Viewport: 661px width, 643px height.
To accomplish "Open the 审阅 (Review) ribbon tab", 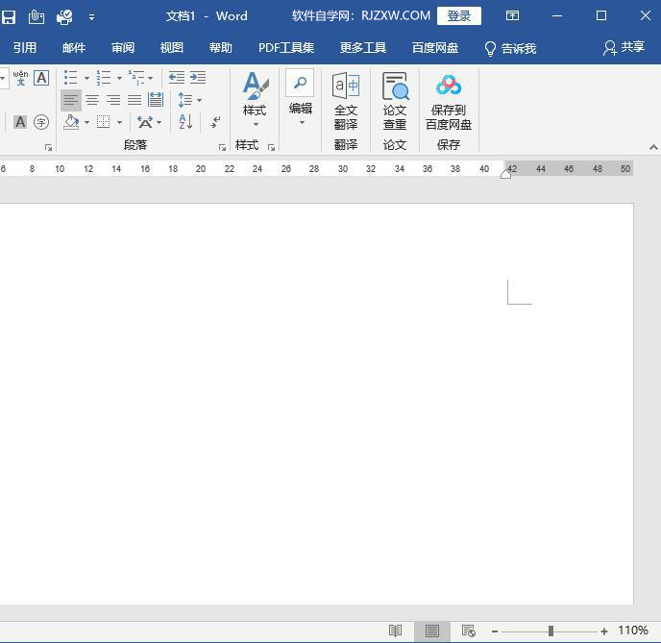I will pyautogui.click(x=123, y=48).
